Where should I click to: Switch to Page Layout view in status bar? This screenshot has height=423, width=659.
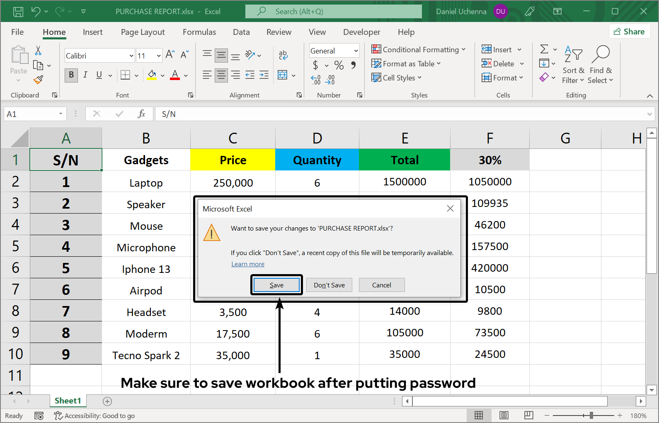[504, 416]
